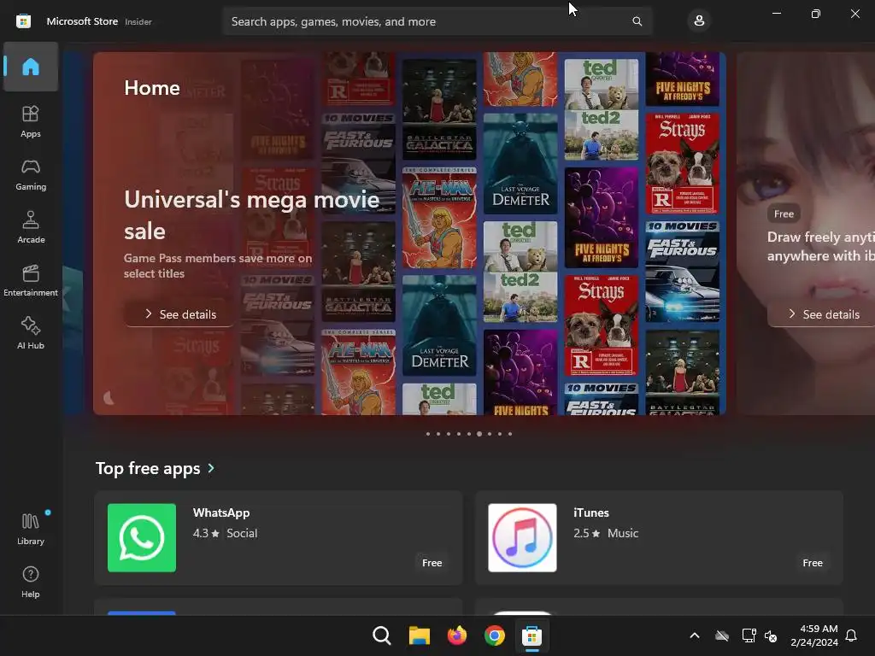Screen dimensions: 875x656
Task: Click the Microsoft Store logo icon
Action: [x=23, y=21]
